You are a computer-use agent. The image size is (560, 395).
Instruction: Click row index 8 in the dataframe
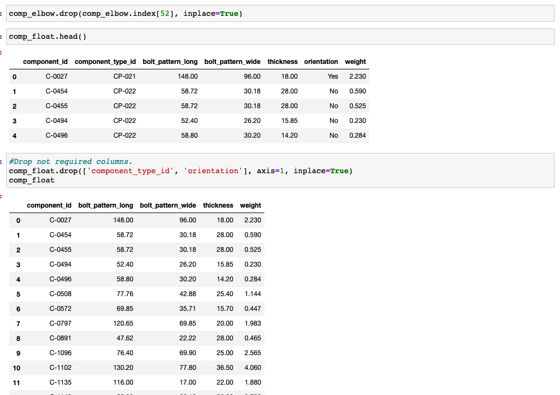point(18,338)
